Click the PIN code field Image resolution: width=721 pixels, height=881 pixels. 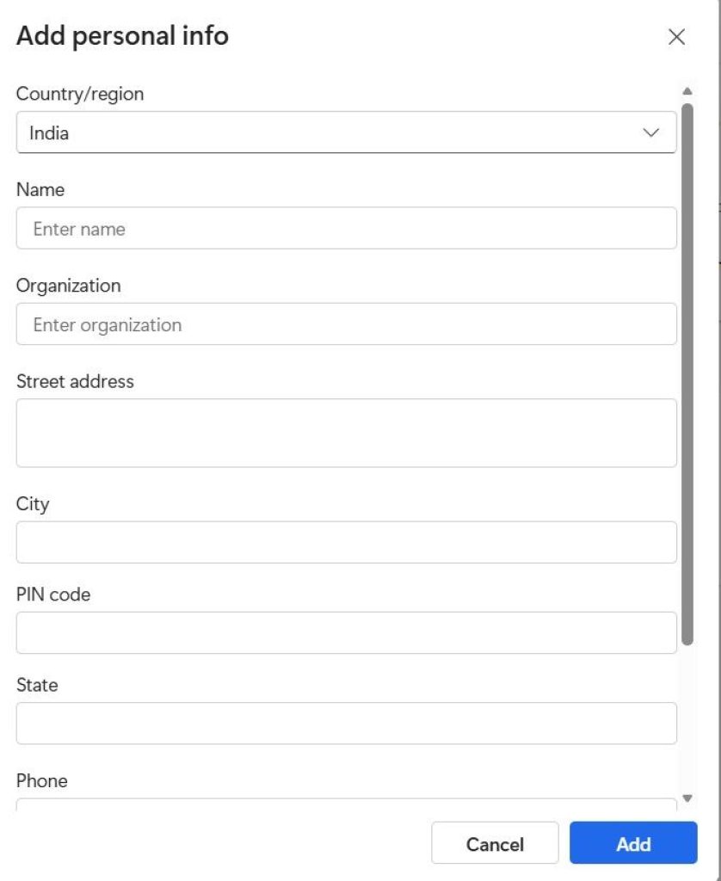(x=344, y=632)
